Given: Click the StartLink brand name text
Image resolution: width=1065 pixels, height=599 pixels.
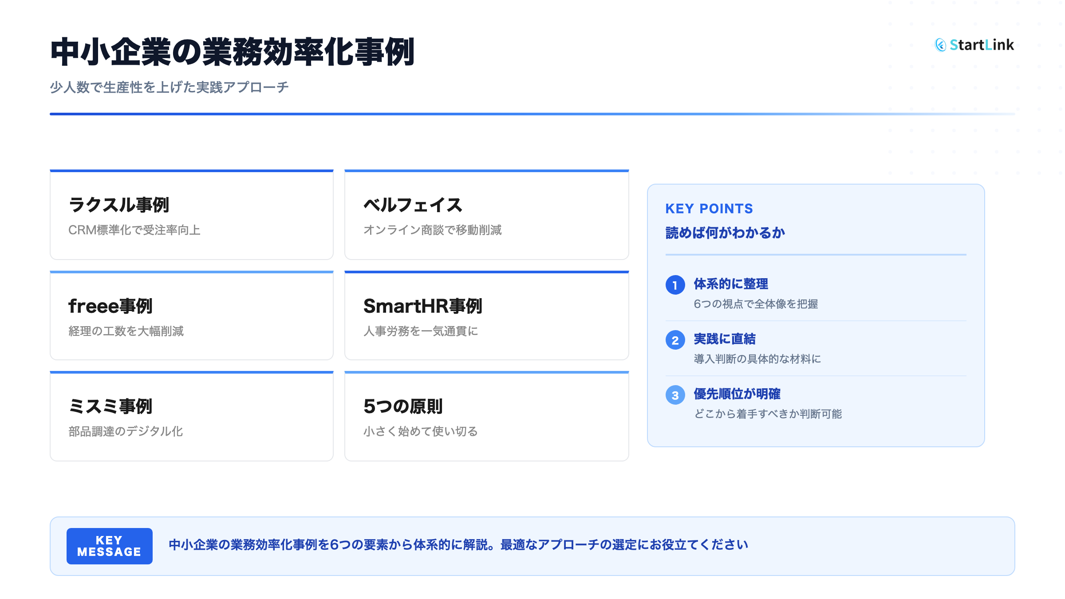Looking at the screenshot, I should [x=982, y=45].
